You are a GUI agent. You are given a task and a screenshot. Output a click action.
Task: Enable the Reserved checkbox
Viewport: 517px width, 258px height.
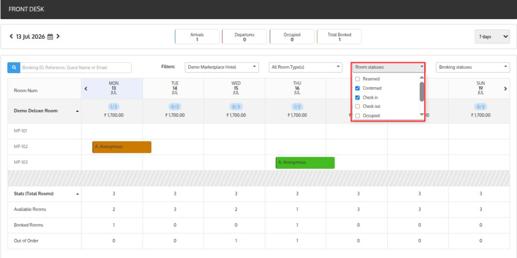(357, 79)
